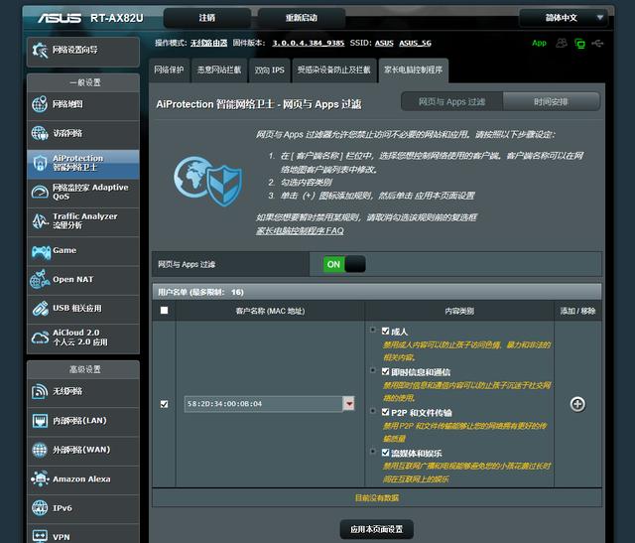This screenshot has height=543, width=635.
Task: Select 网页与 Apps 过滤 sub-tab
Action: 452,101
